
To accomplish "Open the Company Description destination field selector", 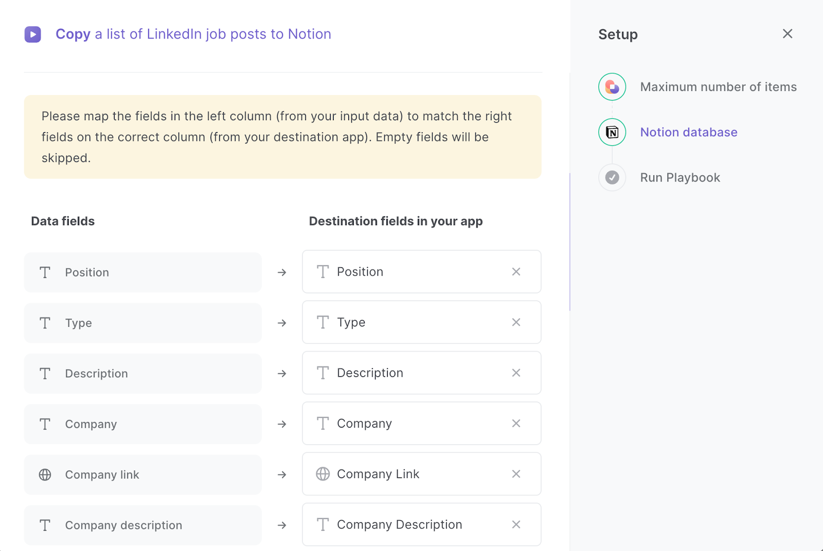I will (422, 525).
